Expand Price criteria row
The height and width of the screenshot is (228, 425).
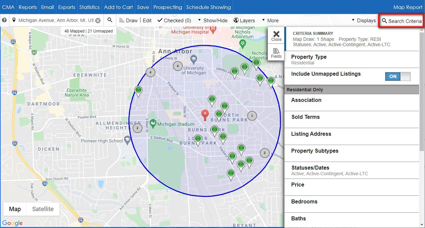coord(351,187)
